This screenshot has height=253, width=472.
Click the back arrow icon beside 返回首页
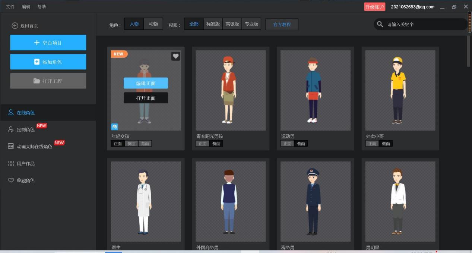[15, 26]
